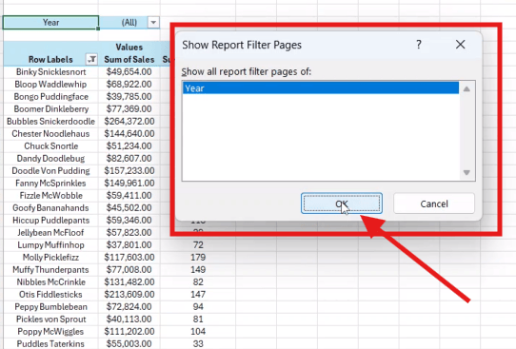Select the $157,233.00 sales cell
516x349 pixels.
[x=129, y=170]
